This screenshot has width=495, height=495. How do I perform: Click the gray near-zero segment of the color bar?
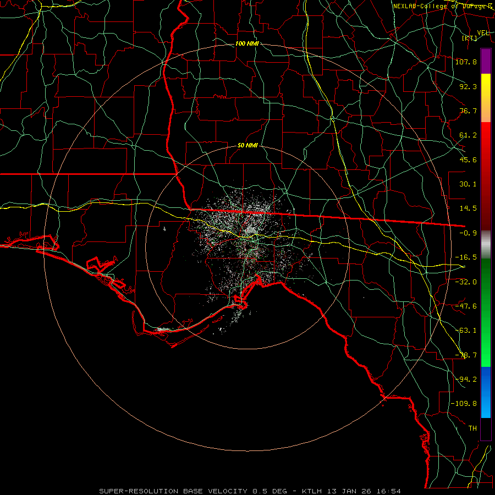486,245
